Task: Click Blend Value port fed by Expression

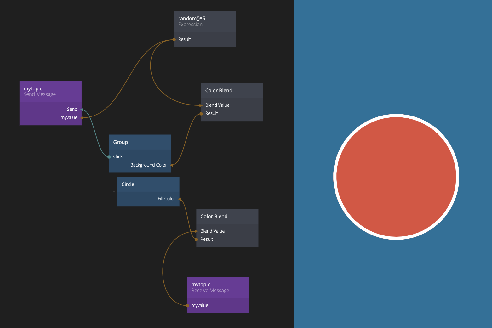Action: pyautogui.click(x=201, y=105)
